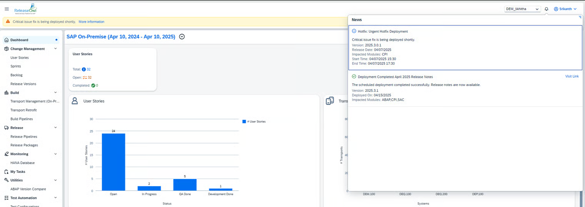
Task: Click Visit Link in News panel
Action: (x=572, y=76)
